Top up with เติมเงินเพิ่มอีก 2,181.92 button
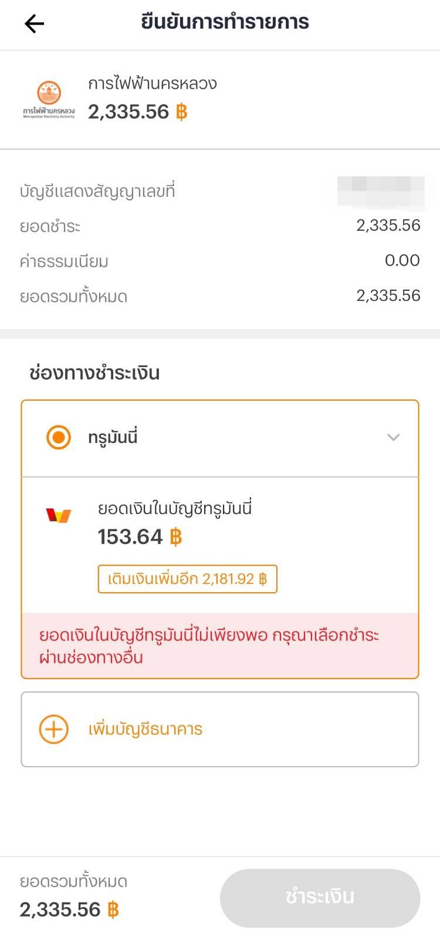This screenshot has height=940, width=440. click(187, 579)
